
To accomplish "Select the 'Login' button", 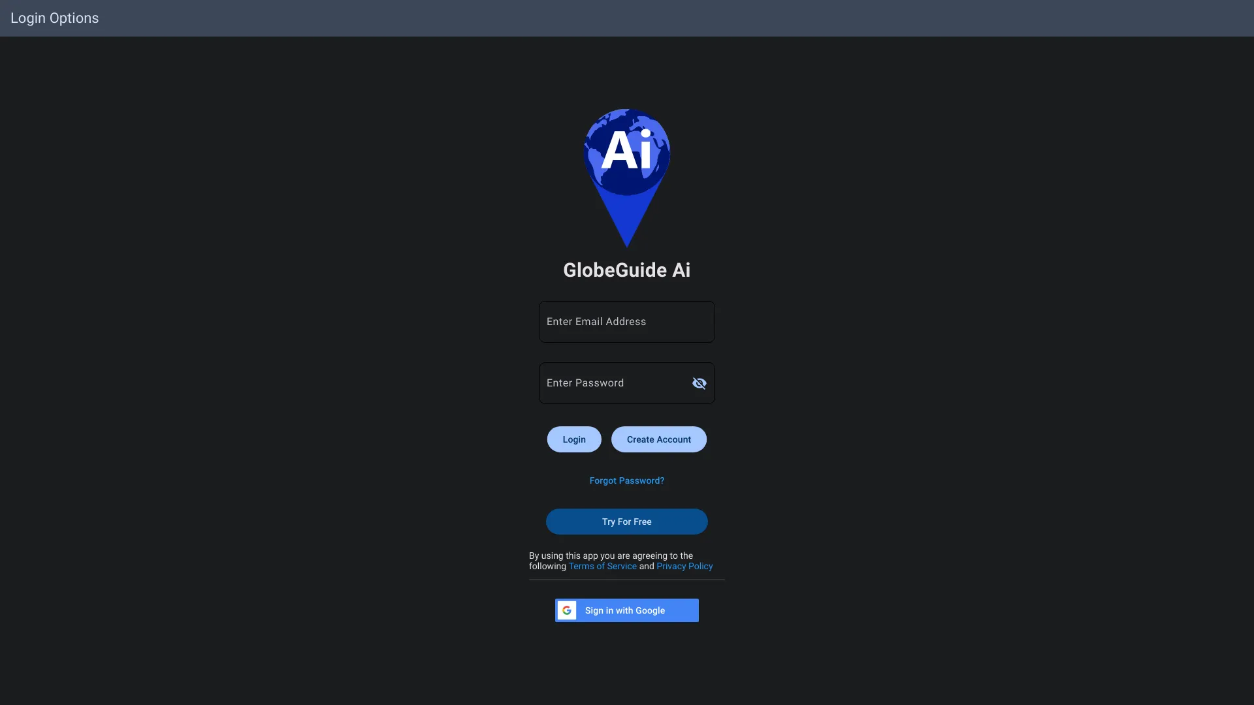I will click(573, 439).
